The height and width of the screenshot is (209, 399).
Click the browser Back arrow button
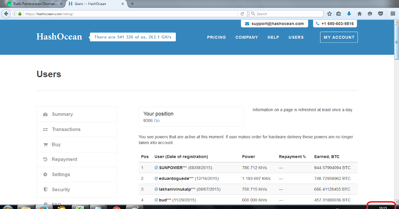6,14
